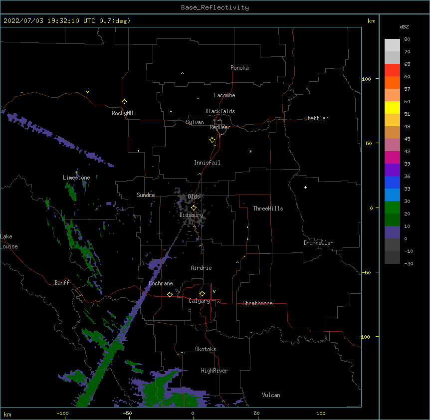Select the Drumheller city label

tap(318, 243)
